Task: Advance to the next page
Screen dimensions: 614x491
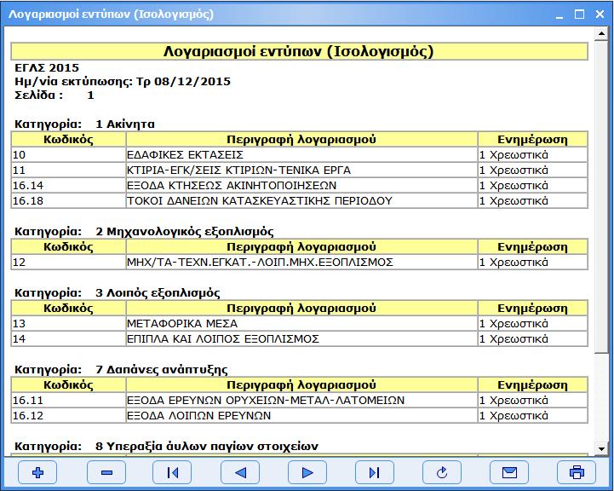Action: (x=307, y=472)
